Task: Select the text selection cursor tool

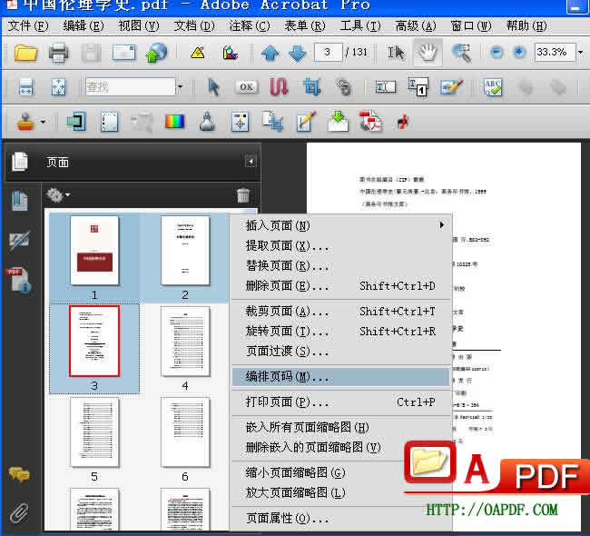Action: pos(397,53)
